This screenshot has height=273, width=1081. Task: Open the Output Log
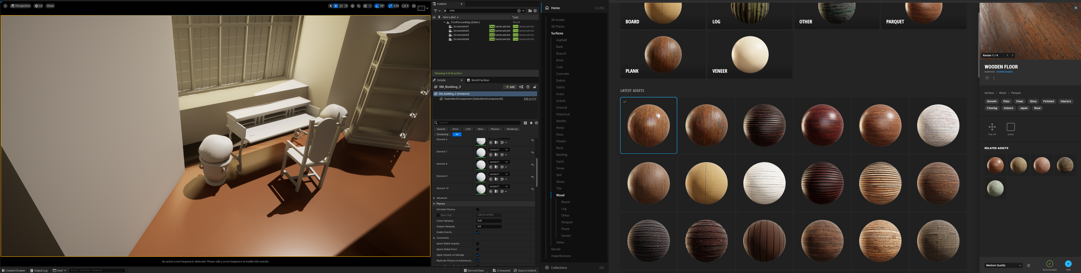pos(39,270)
